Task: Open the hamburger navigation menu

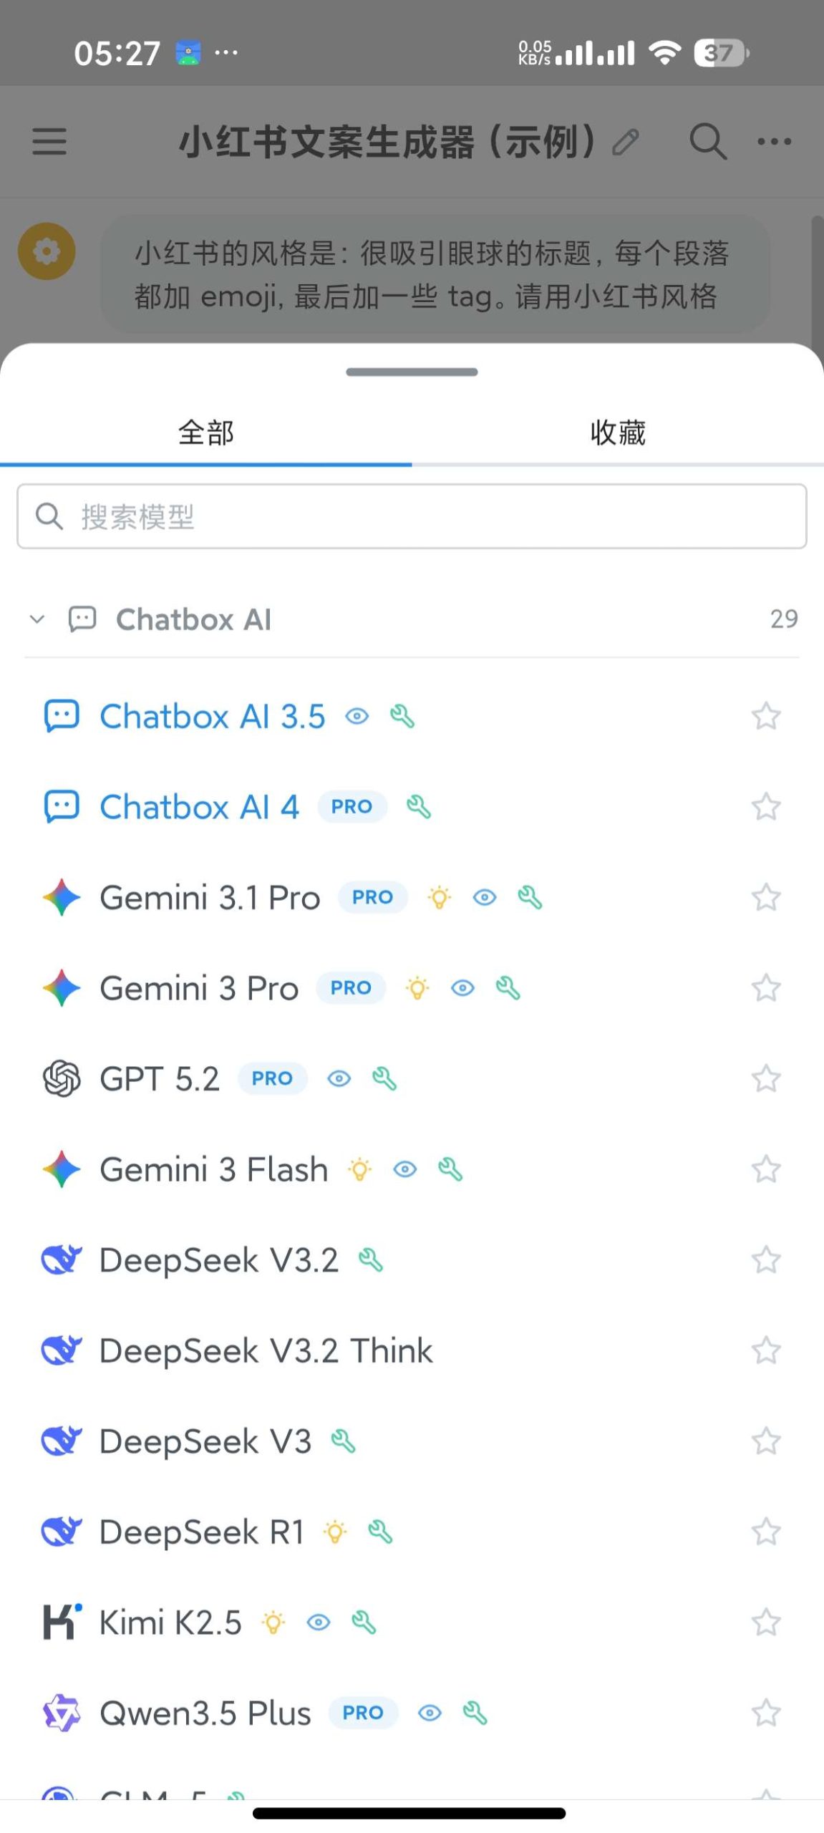Action: 49,141
